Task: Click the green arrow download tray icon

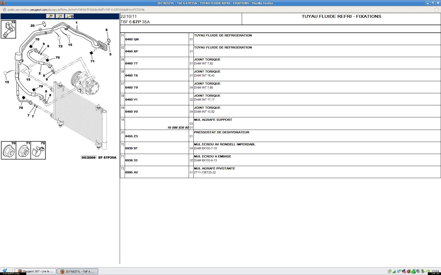Action: click(x=423, y=271)
